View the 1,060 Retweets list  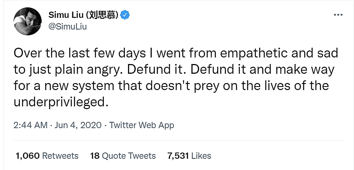tap(47, 156)
